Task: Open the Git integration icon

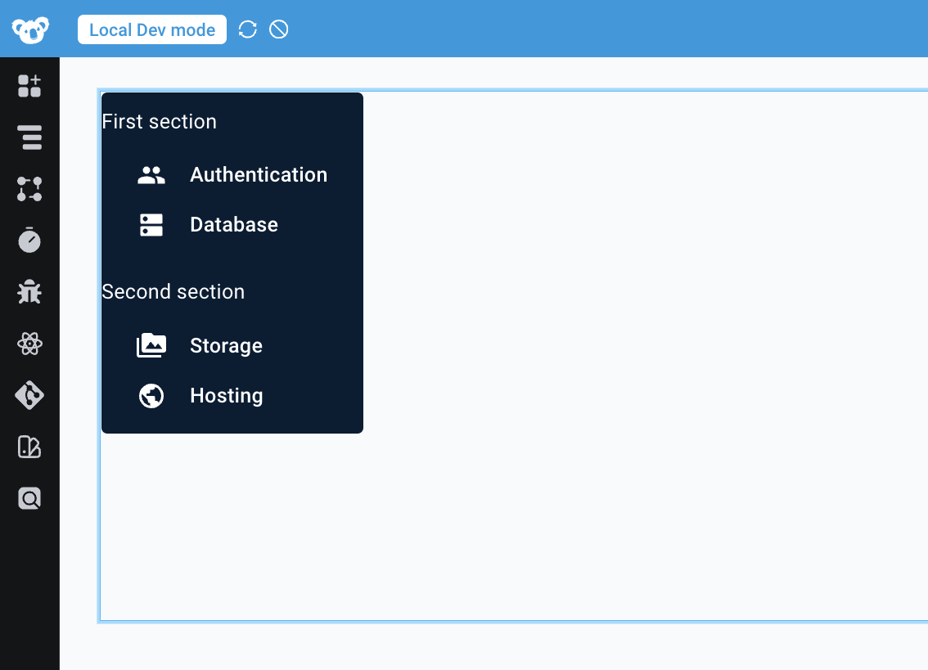Action: pos(29,395)
